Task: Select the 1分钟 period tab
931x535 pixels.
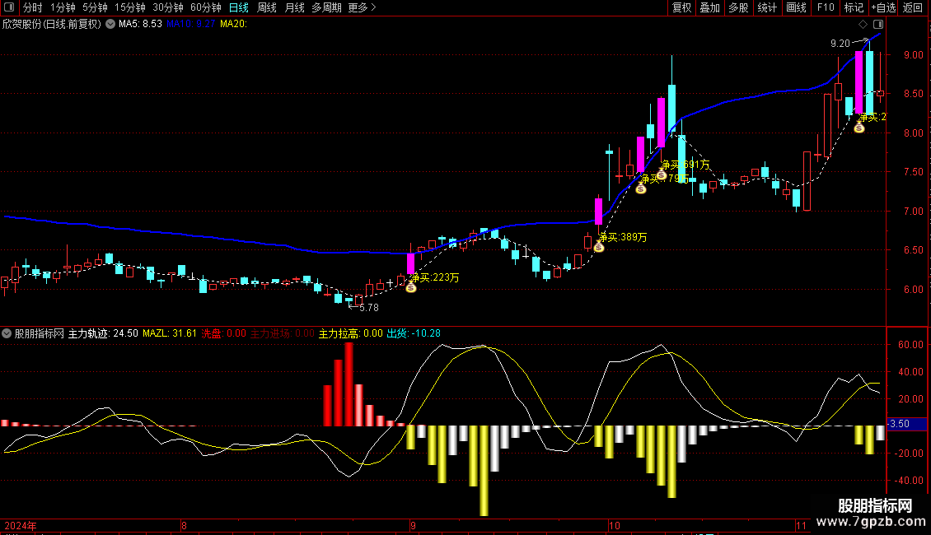Action: click(x=63, y=7)
